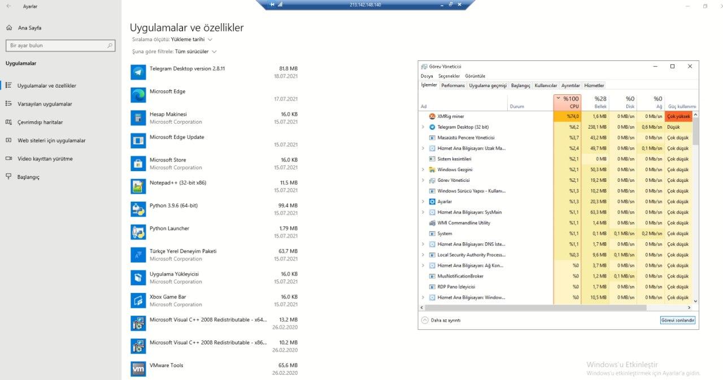Image resolution: width=723 pixels, height=380 pixels.
Task: Open the Şuna göre filtrele dropdown
Action: click(x=175, y=51)
